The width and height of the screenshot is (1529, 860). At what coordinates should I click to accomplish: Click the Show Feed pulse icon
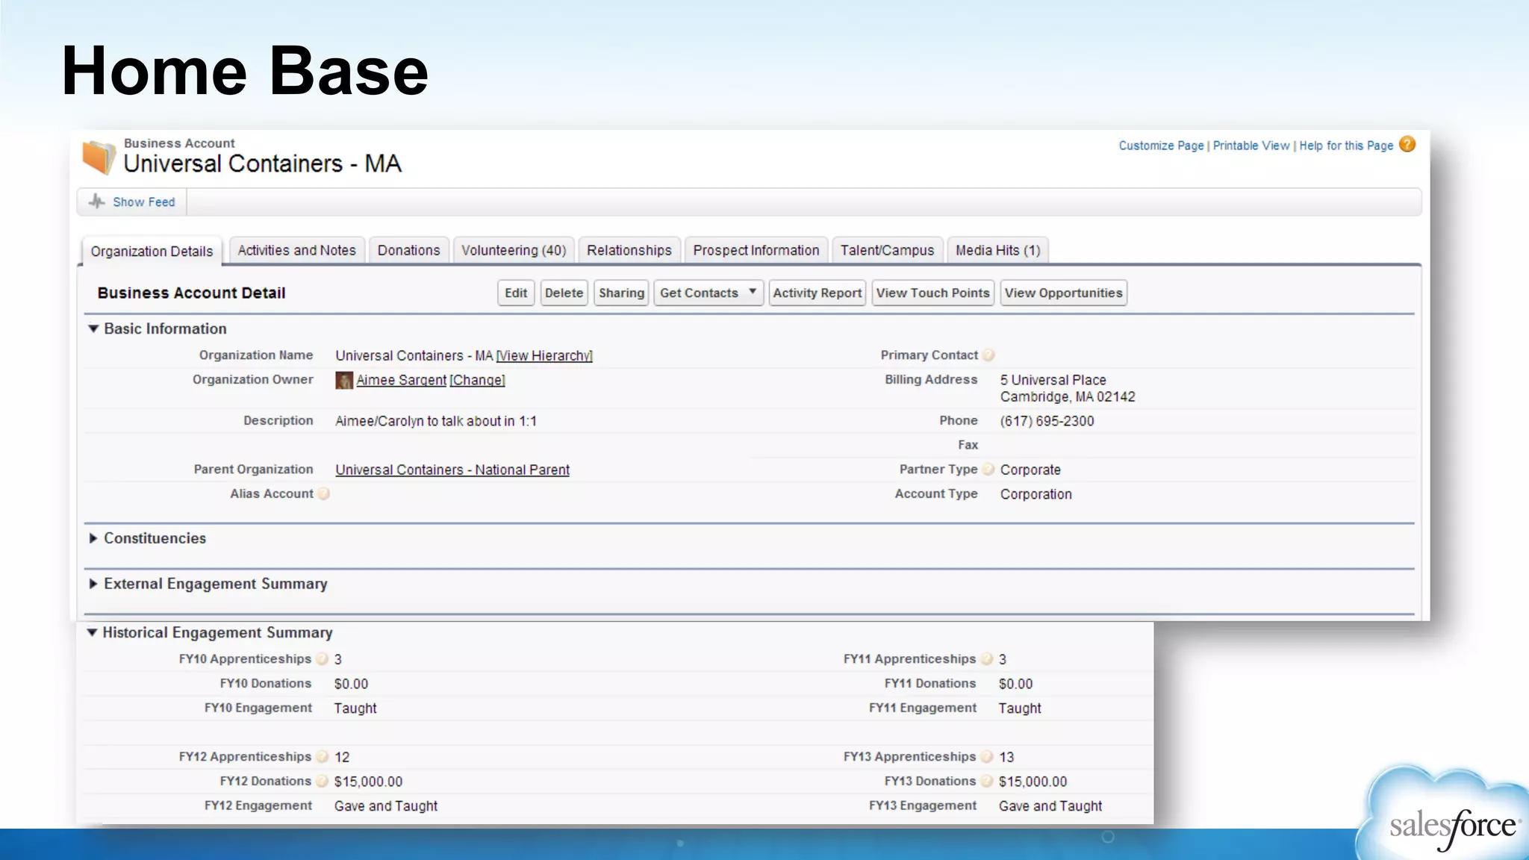tap(97, 202)
